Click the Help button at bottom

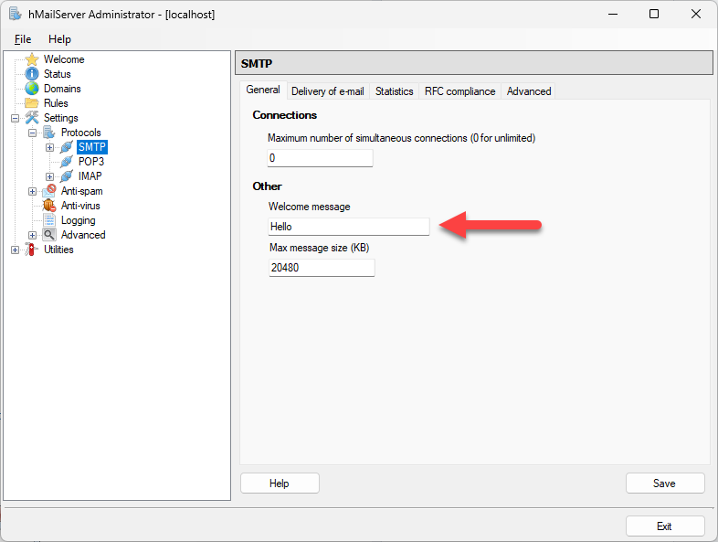coord(280,484)
